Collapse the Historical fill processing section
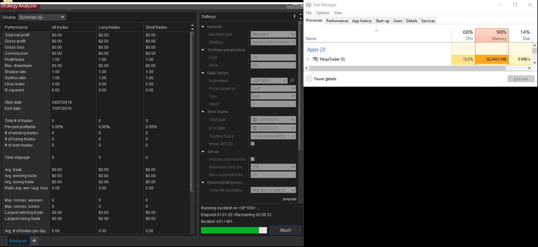This screenshot has height=247, width=538. tap(203, 183)
